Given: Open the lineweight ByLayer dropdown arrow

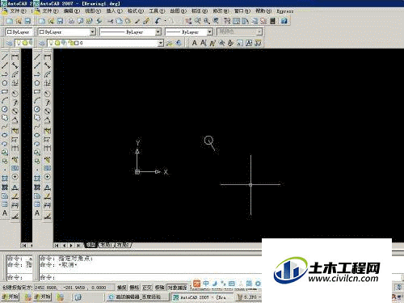Looking at the screenshot, I should click(210, 32).
